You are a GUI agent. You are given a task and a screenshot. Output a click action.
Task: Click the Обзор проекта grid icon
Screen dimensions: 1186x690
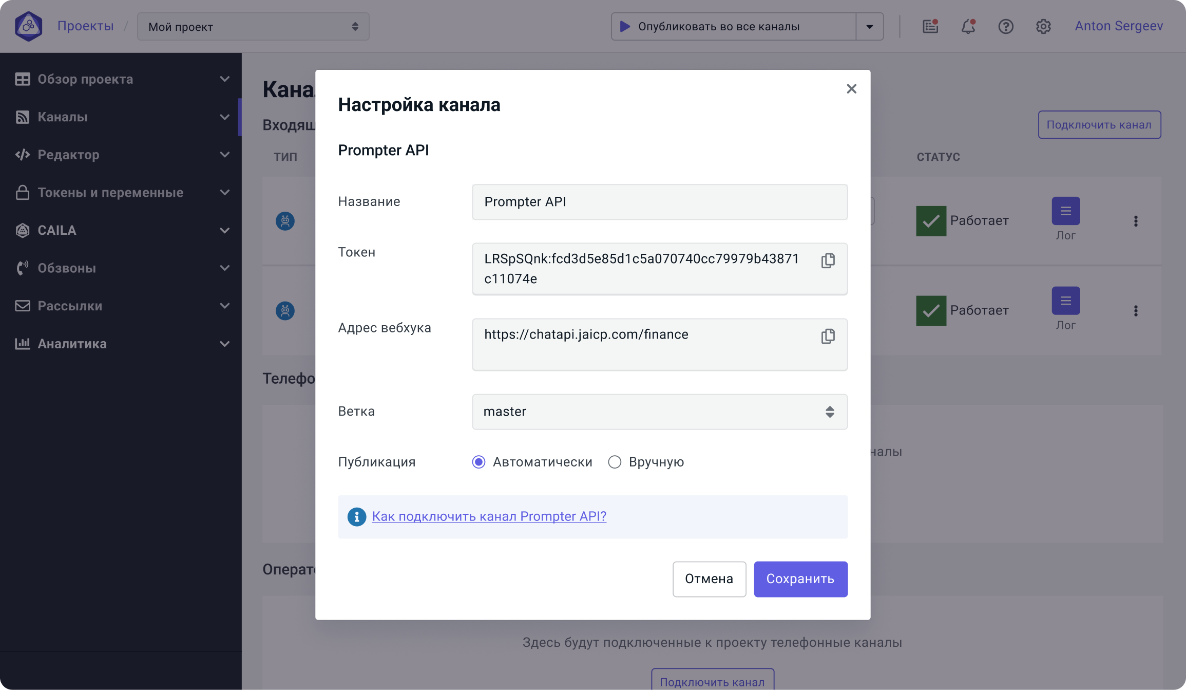point(23,79)
